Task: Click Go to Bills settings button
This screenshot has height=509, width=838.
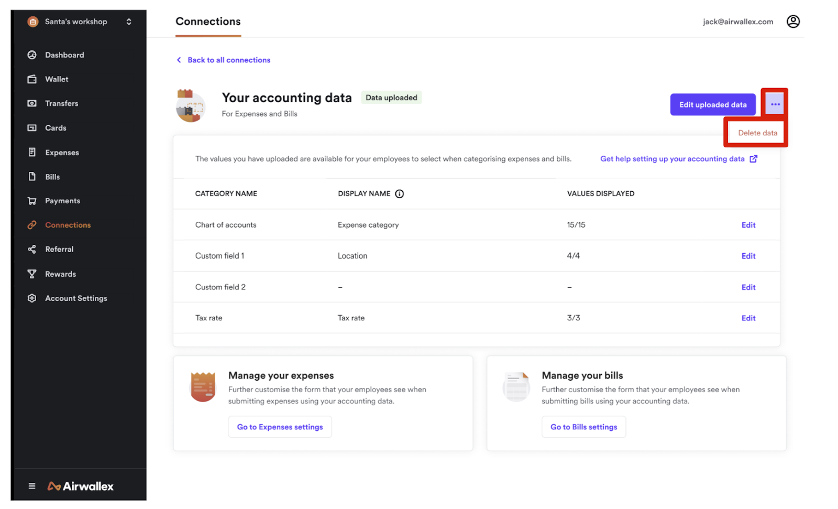Action: point(583,427)
